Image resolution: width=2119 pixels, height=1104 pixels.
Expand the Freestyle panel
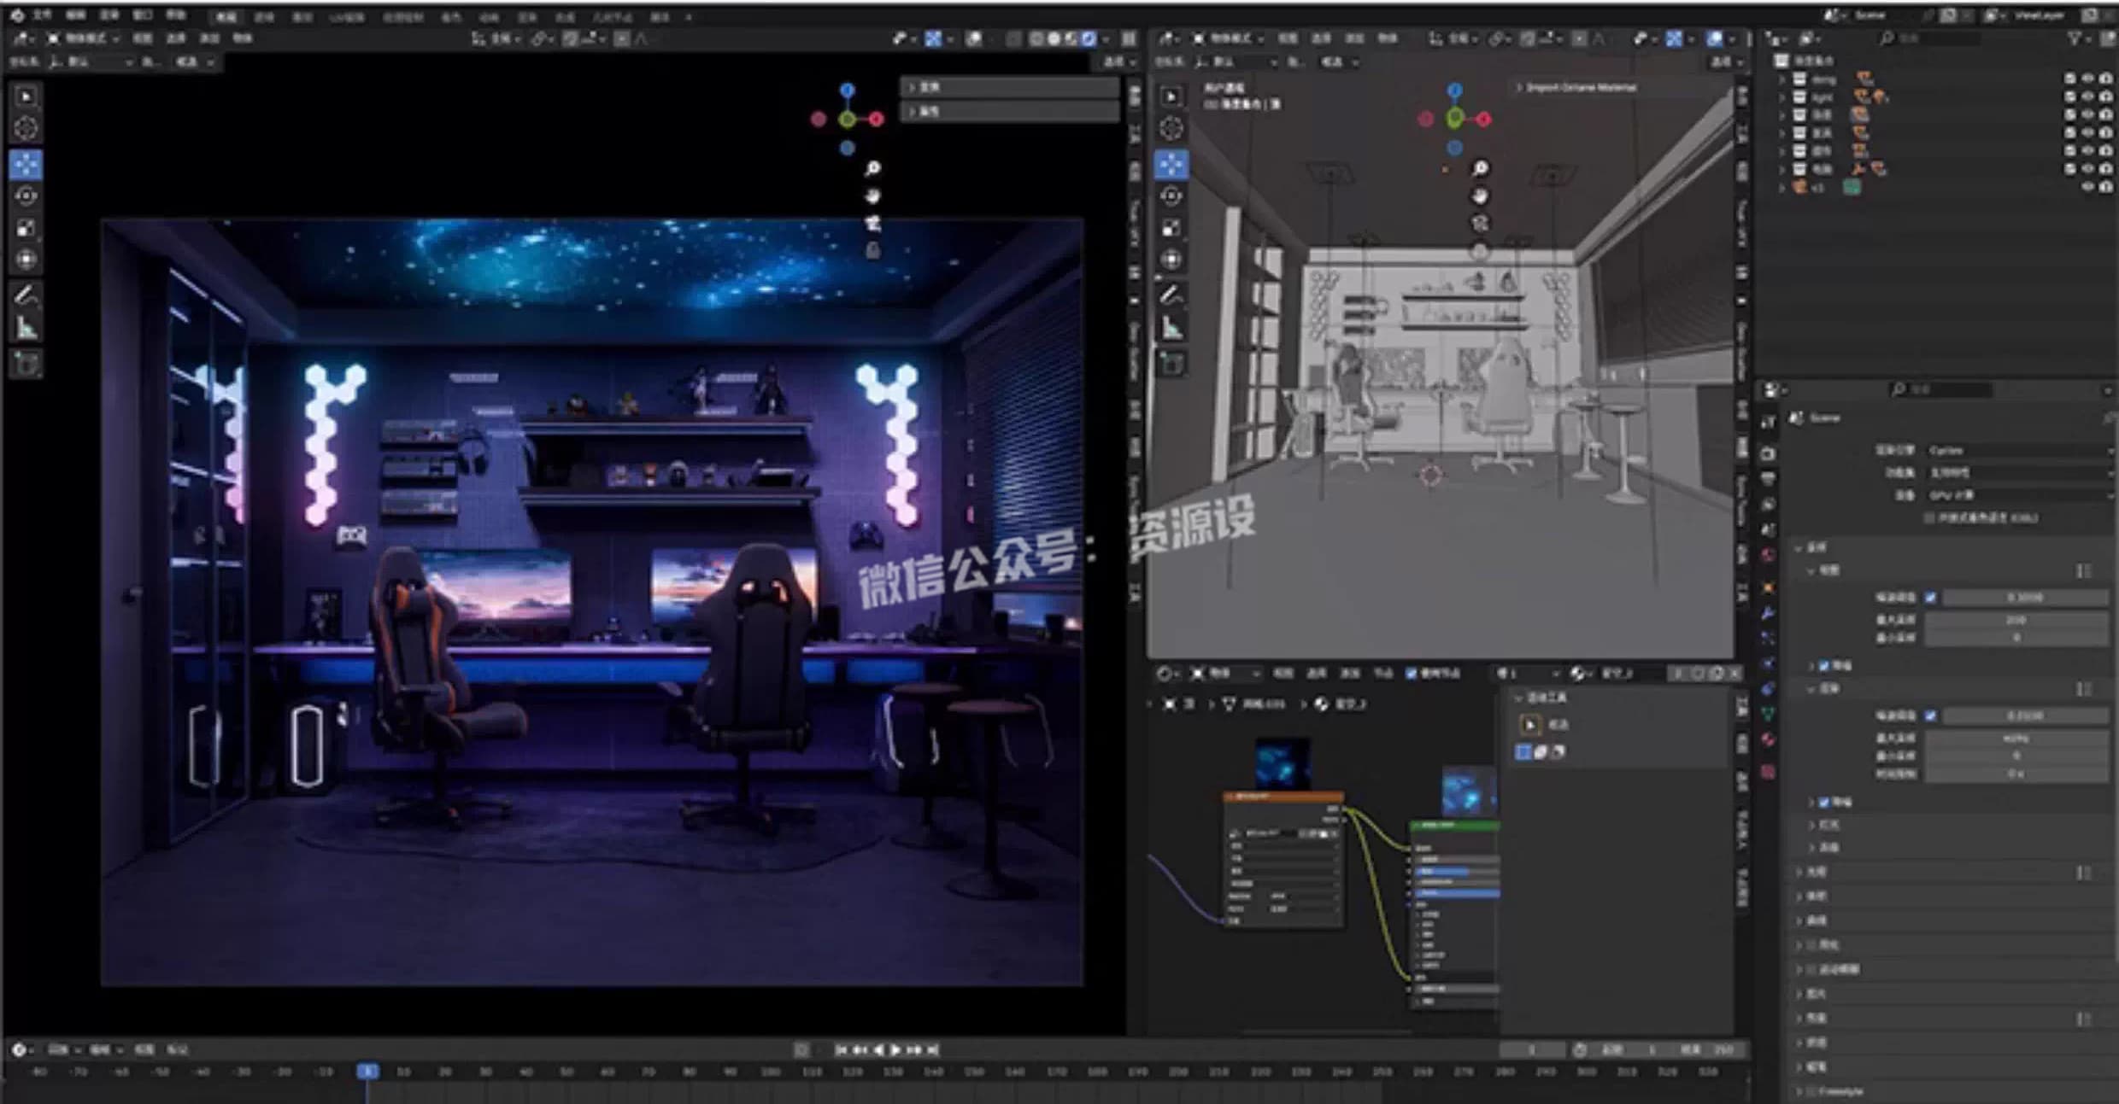pyautogui.click(x=1798, y=1090)
